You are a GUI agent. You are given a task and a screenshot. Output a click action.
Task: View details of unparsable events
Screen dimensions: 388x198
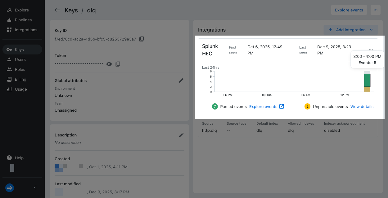tap(362, 106)
